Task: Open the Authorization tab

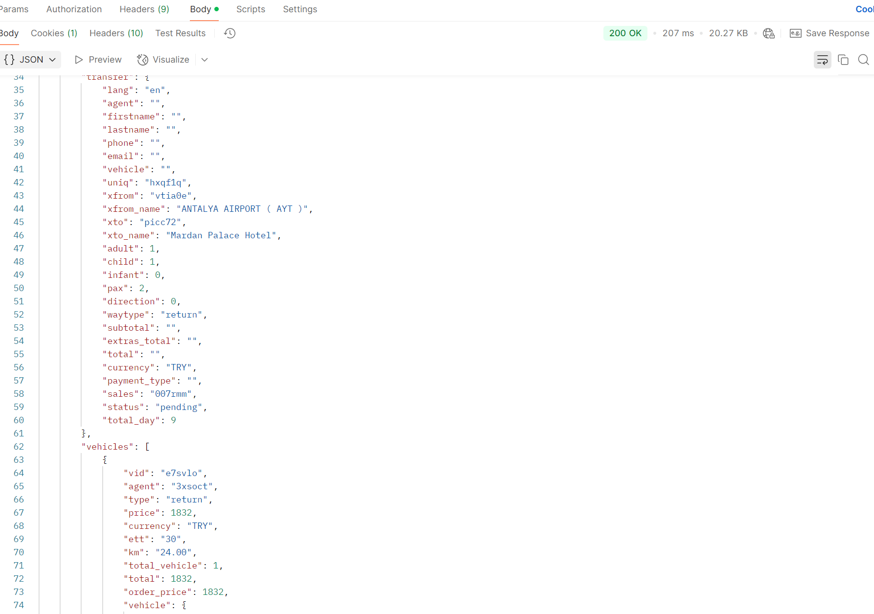Action: pos(74,9)
